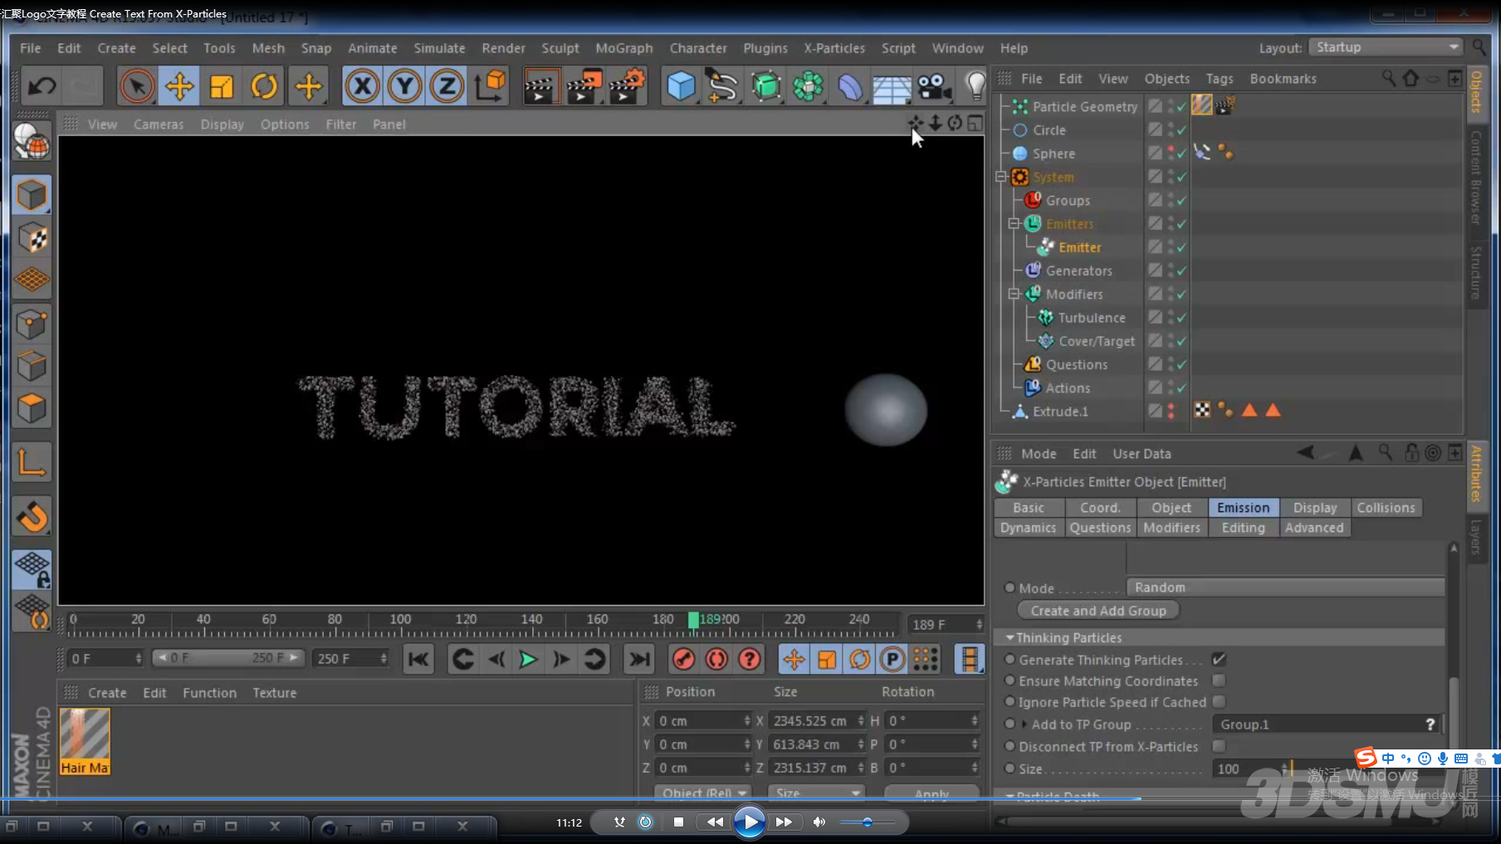
Task: Collapse the Thinking Particles section
Action: [1010, 637]
